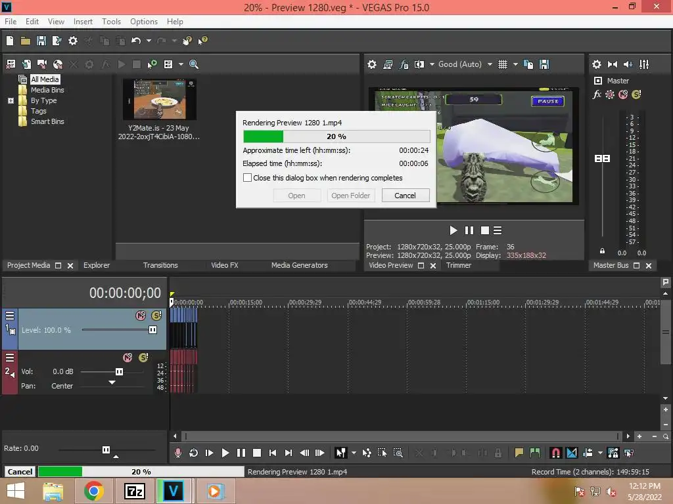Toggle Master bus Solo icon
Viewport: 673px width, 504px height.
tap(636, 94)
